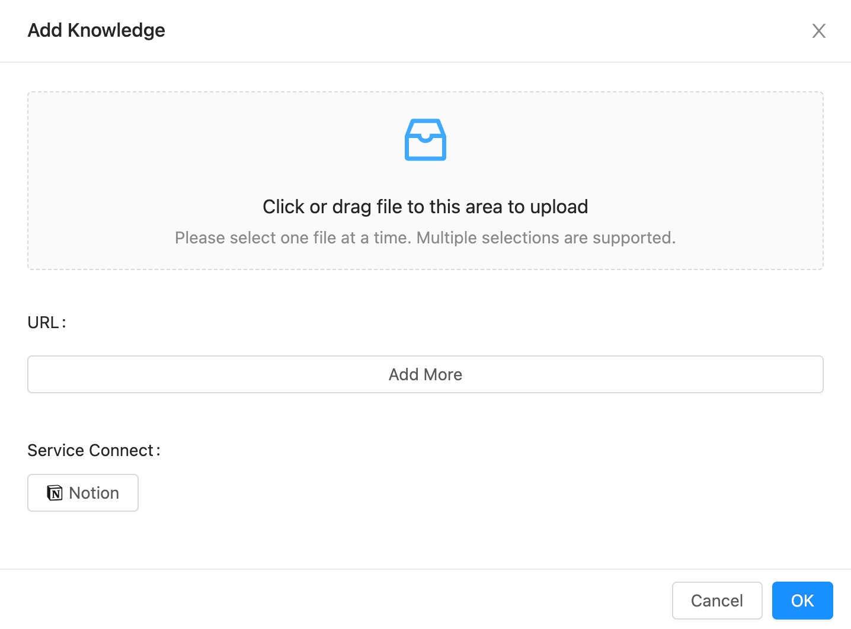
Task: Dismiss the dialog using the top-right X icon
Action: [818, 31]
